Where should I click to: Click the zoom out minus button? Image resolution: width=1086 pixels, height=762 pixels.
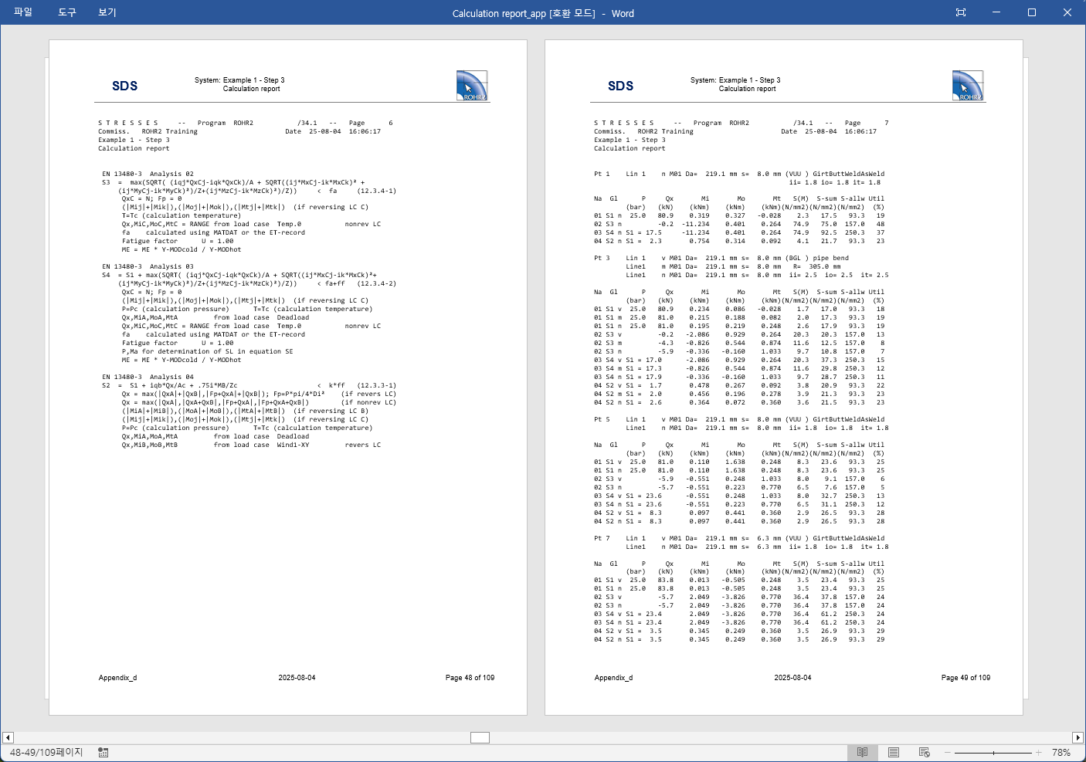(946, 752)
